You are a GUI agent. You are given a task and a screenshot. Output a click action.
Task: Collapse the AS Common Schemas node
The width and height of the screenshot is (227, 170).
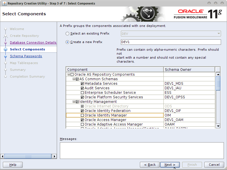pos(74,79)
